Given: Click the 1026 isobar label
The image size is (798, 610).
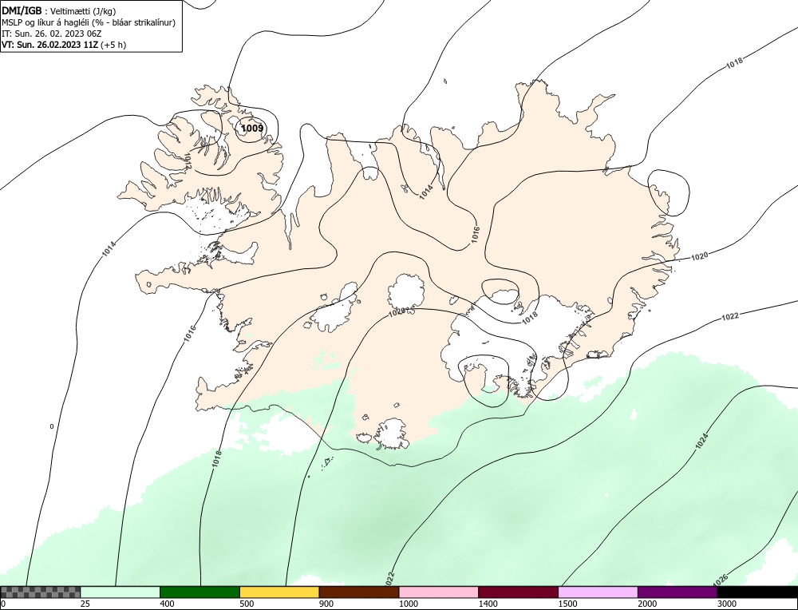Looking at the screenshot, I should pyautogui.click(x=720, y=579).
